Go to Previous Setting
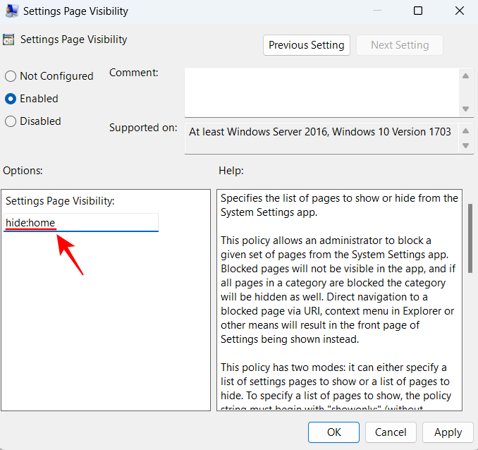This screenshot has width=478, height=450. (307, 45)
